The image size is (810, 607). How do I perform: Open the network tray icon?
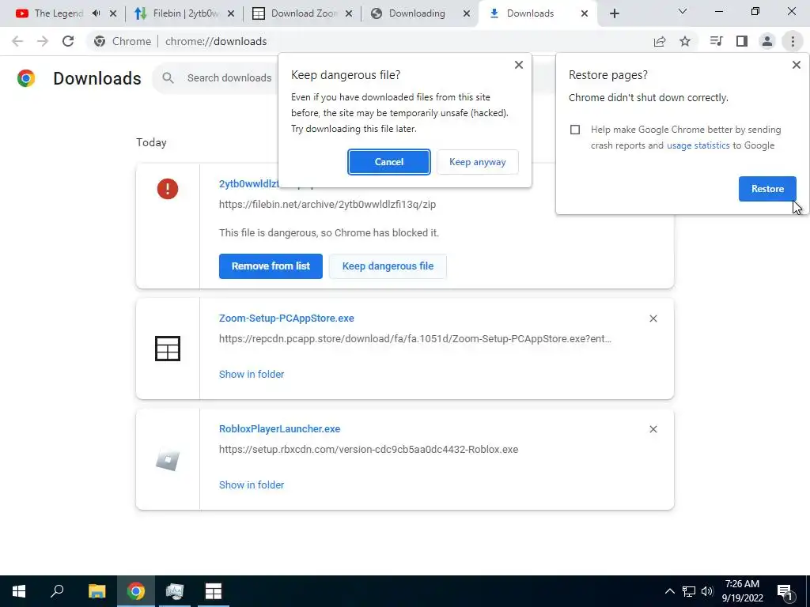[x=689, y=591]
